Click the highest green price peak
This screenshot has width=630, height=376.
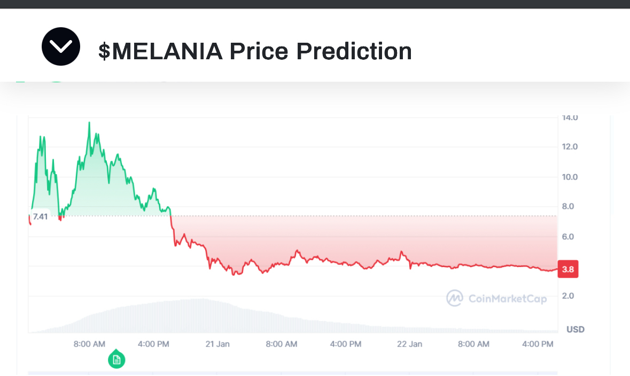(89, 123)
